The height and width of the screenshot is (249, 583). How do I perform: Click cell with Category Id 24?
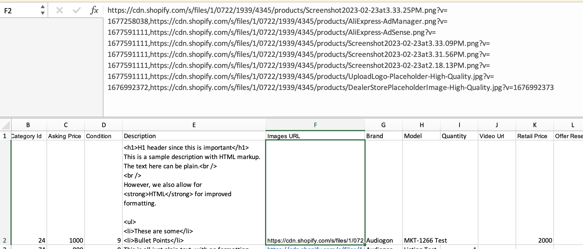pos(29,193)
